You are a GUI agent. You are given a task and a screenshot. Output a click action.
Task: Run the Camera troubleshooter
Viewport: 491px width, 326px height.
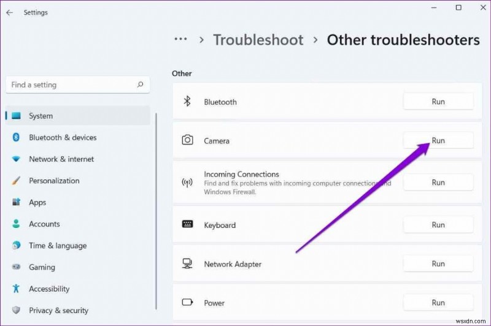click(x=438, y=140)
